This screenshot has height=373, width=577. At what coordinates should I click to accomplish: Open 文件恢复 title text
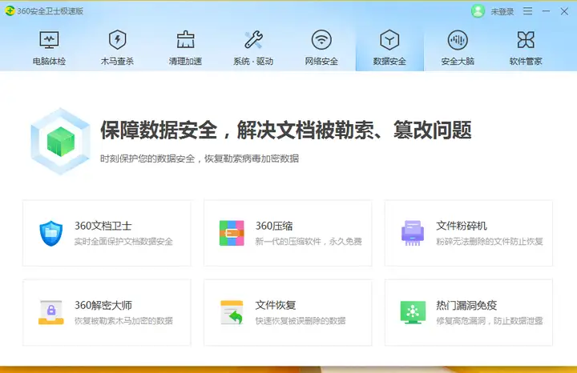[276, 305]
